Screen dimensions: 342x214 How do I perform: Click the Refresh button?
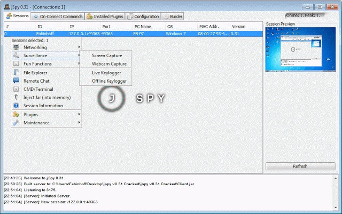point(300,167)
